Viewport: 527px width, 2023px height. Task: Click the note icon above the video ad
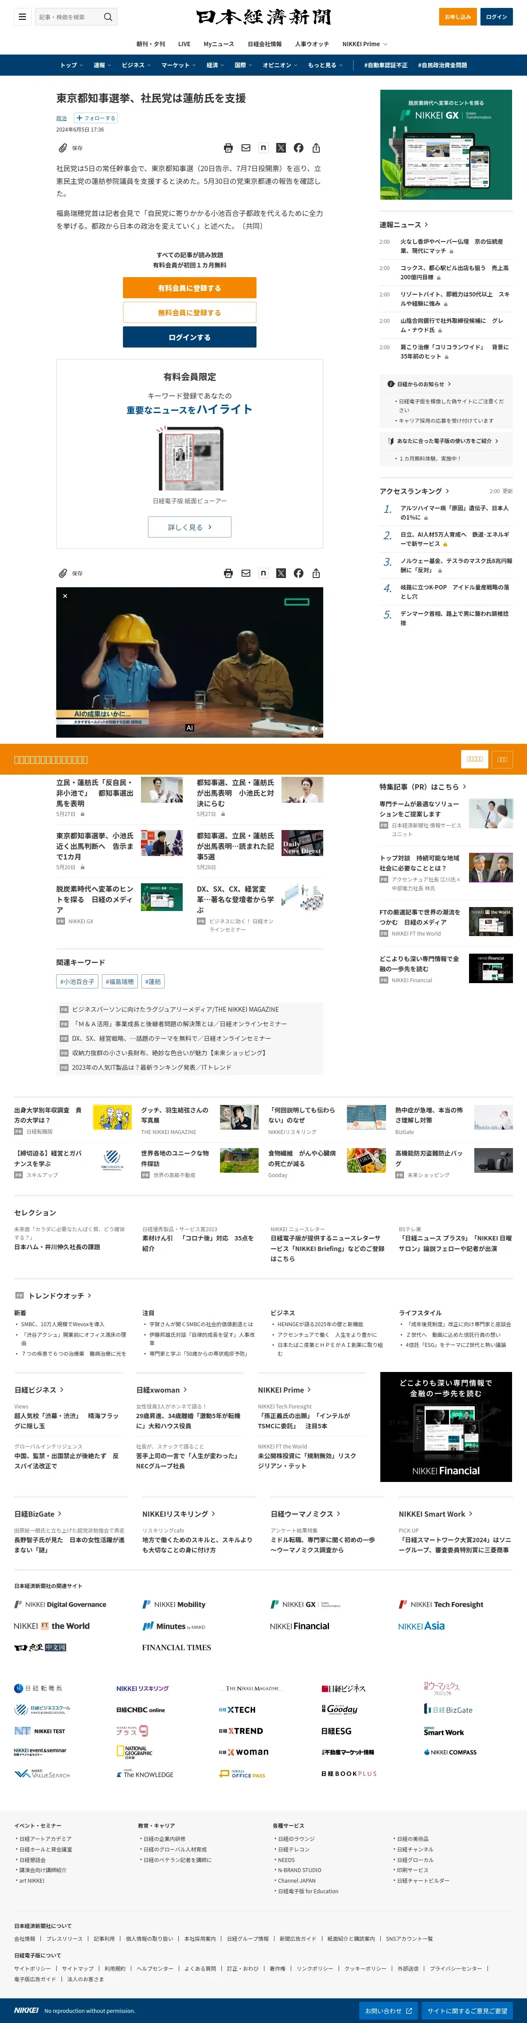coord(263,573)
